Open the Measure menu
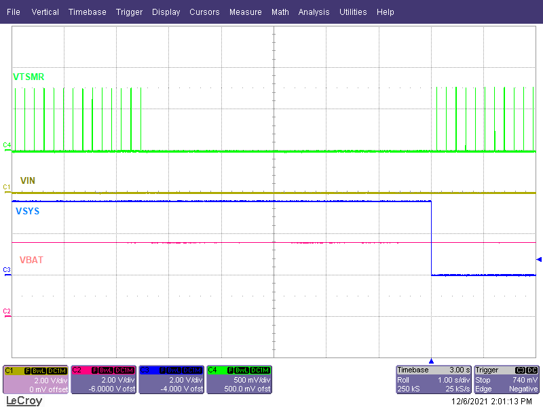 (245, 12)
